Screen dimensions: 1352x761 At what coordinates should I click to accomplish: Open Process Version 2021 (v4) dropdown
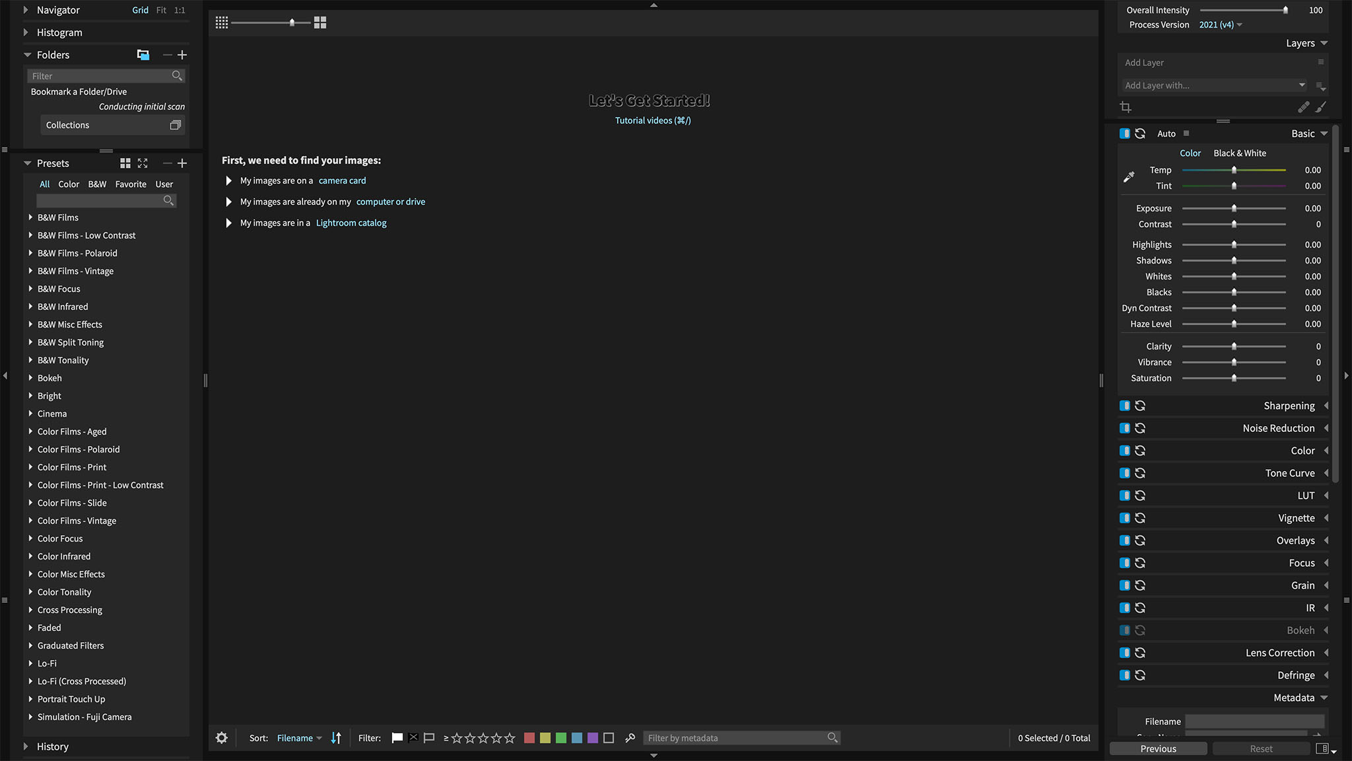click(1221, 24)
